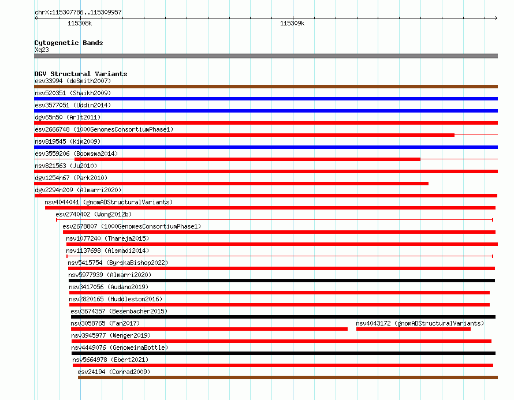Click nsv3058765 (Fan2017) variant label
Image resolution: width=514 pixels, height=400 pixels.
coord(105,323)
